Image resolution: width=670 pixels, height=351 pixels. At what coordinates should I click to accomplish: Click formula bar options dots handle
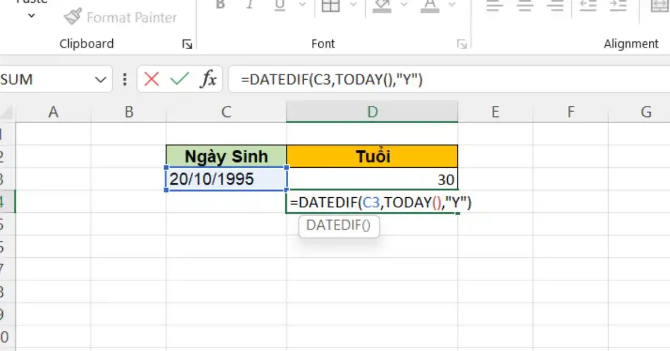coord(125,79)
